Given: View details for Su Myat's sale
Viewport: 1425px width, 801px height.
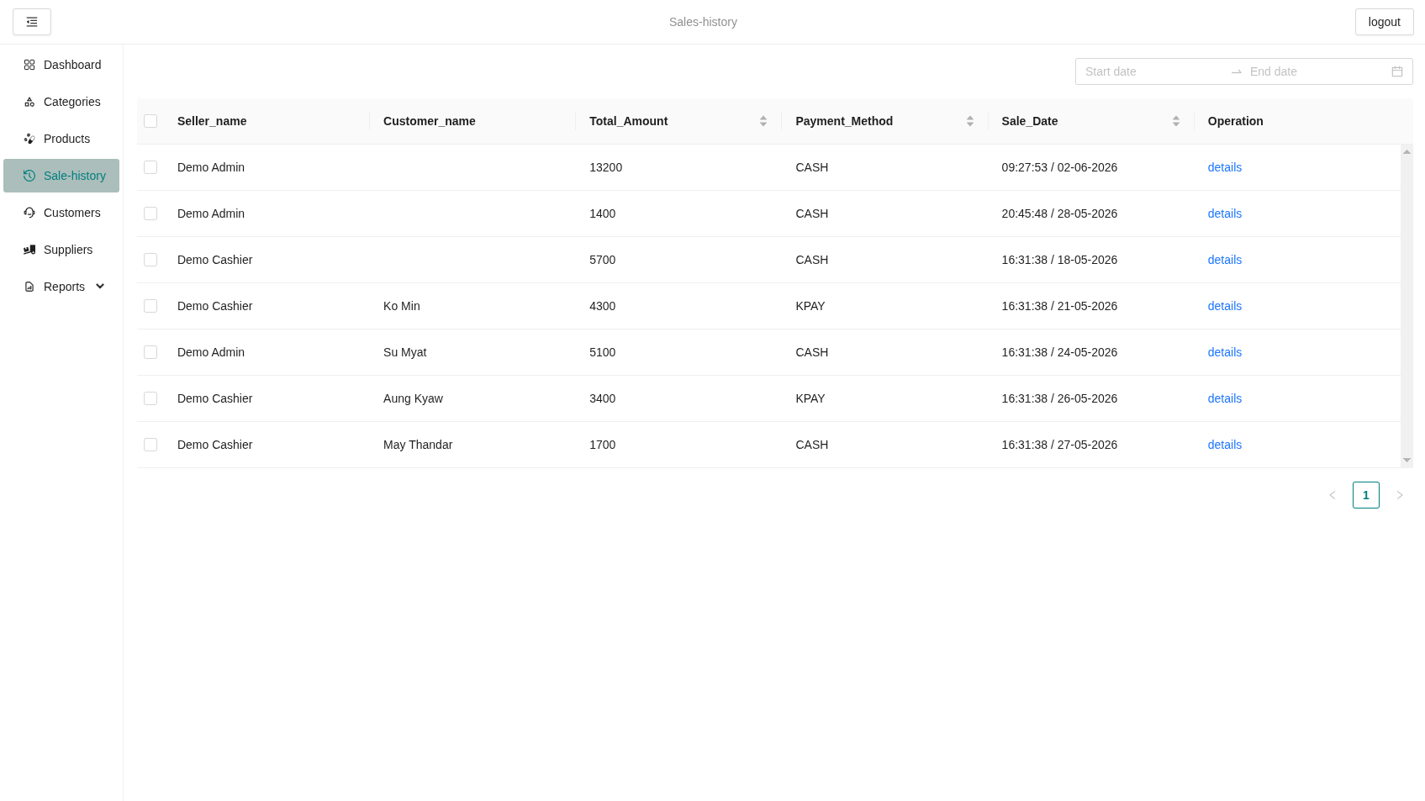Looking at the screenshot, I should pyautogui.click(x=1224, y=352).
